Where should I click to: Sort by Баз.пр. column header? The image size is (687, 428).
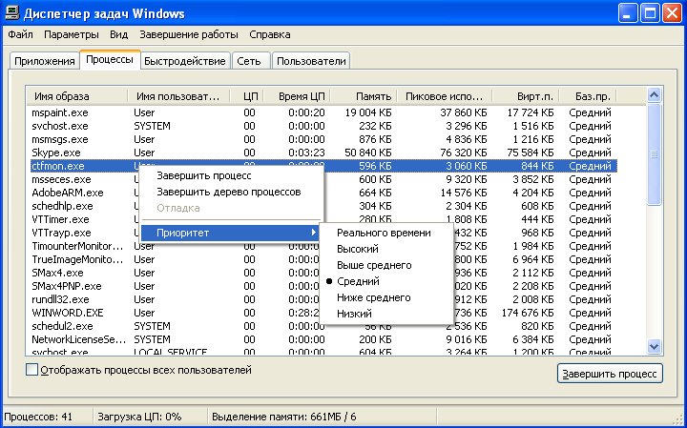(x=588, y=96)
